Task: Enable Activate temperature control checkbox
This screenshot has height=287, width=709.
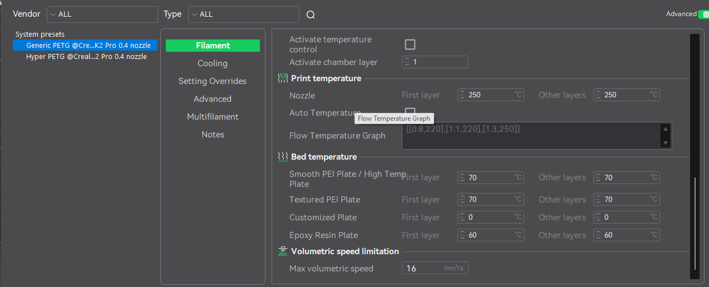Action: 410,44
